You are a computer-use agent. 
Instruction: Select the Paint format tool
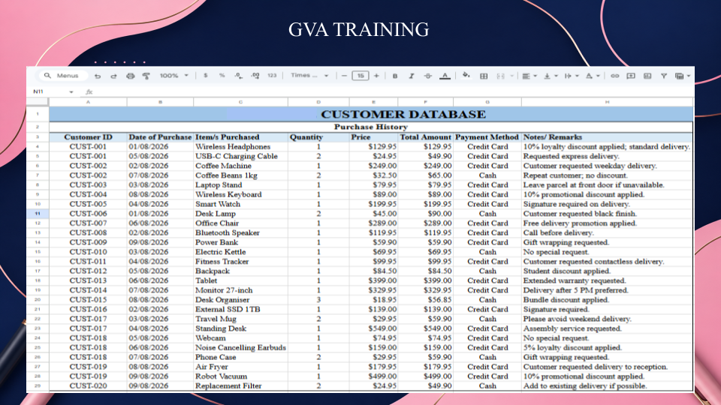point(146,76)
